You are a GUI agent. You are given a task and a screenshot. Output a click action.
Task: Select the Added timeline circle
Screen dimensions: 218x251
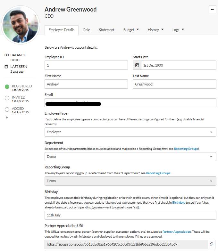7,109
